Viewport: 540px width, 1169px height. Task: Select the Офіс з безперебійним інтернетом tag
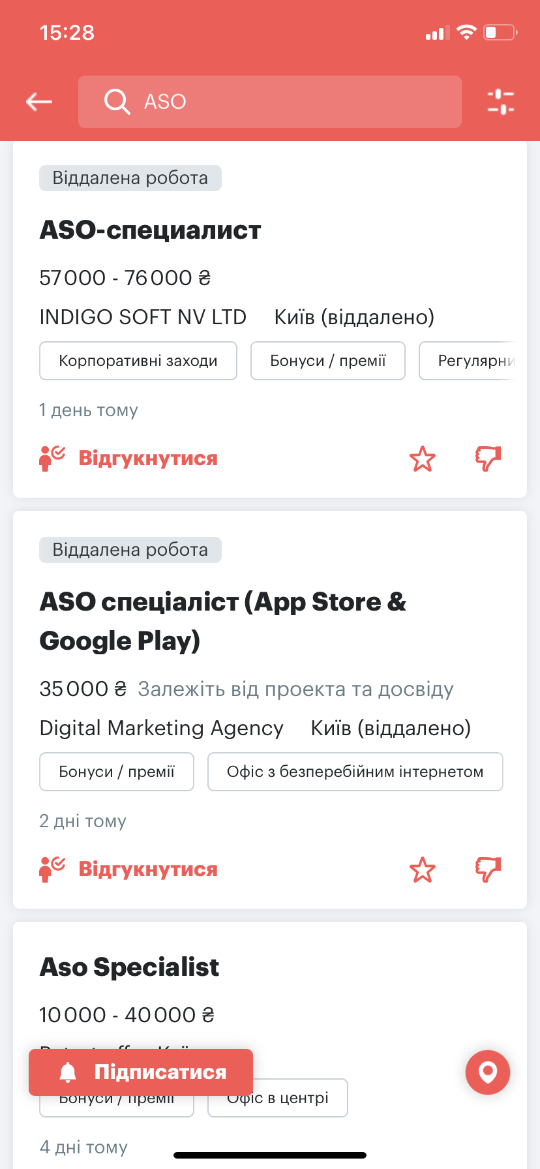[x=355, y=772]
